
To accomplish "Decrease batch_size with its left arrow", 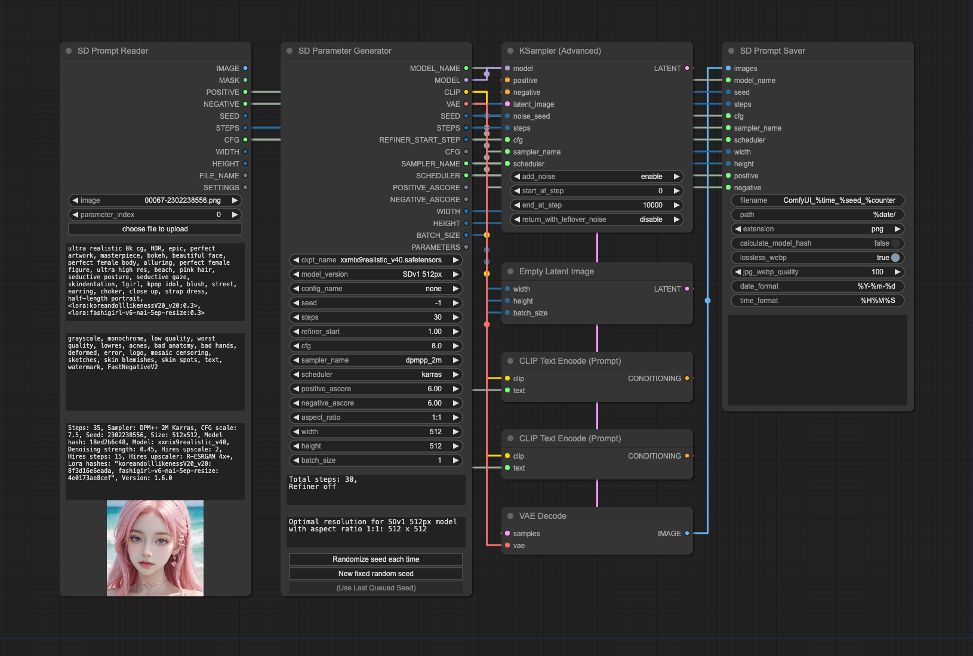I will (x=296, y=460).
